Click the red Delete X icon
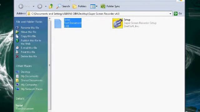The height and width of the screenshot is (112, 200). click(x=17, y=57)
